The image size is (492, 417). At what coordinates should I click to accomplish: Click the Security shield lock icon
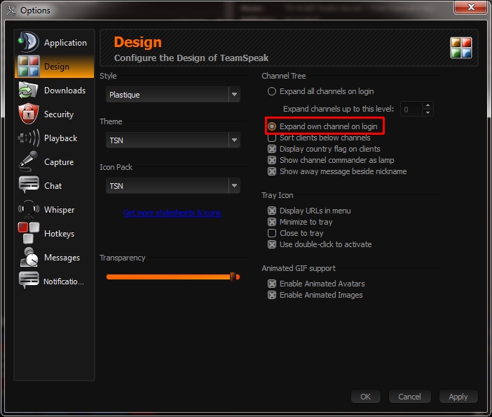(x=29, y=114)
